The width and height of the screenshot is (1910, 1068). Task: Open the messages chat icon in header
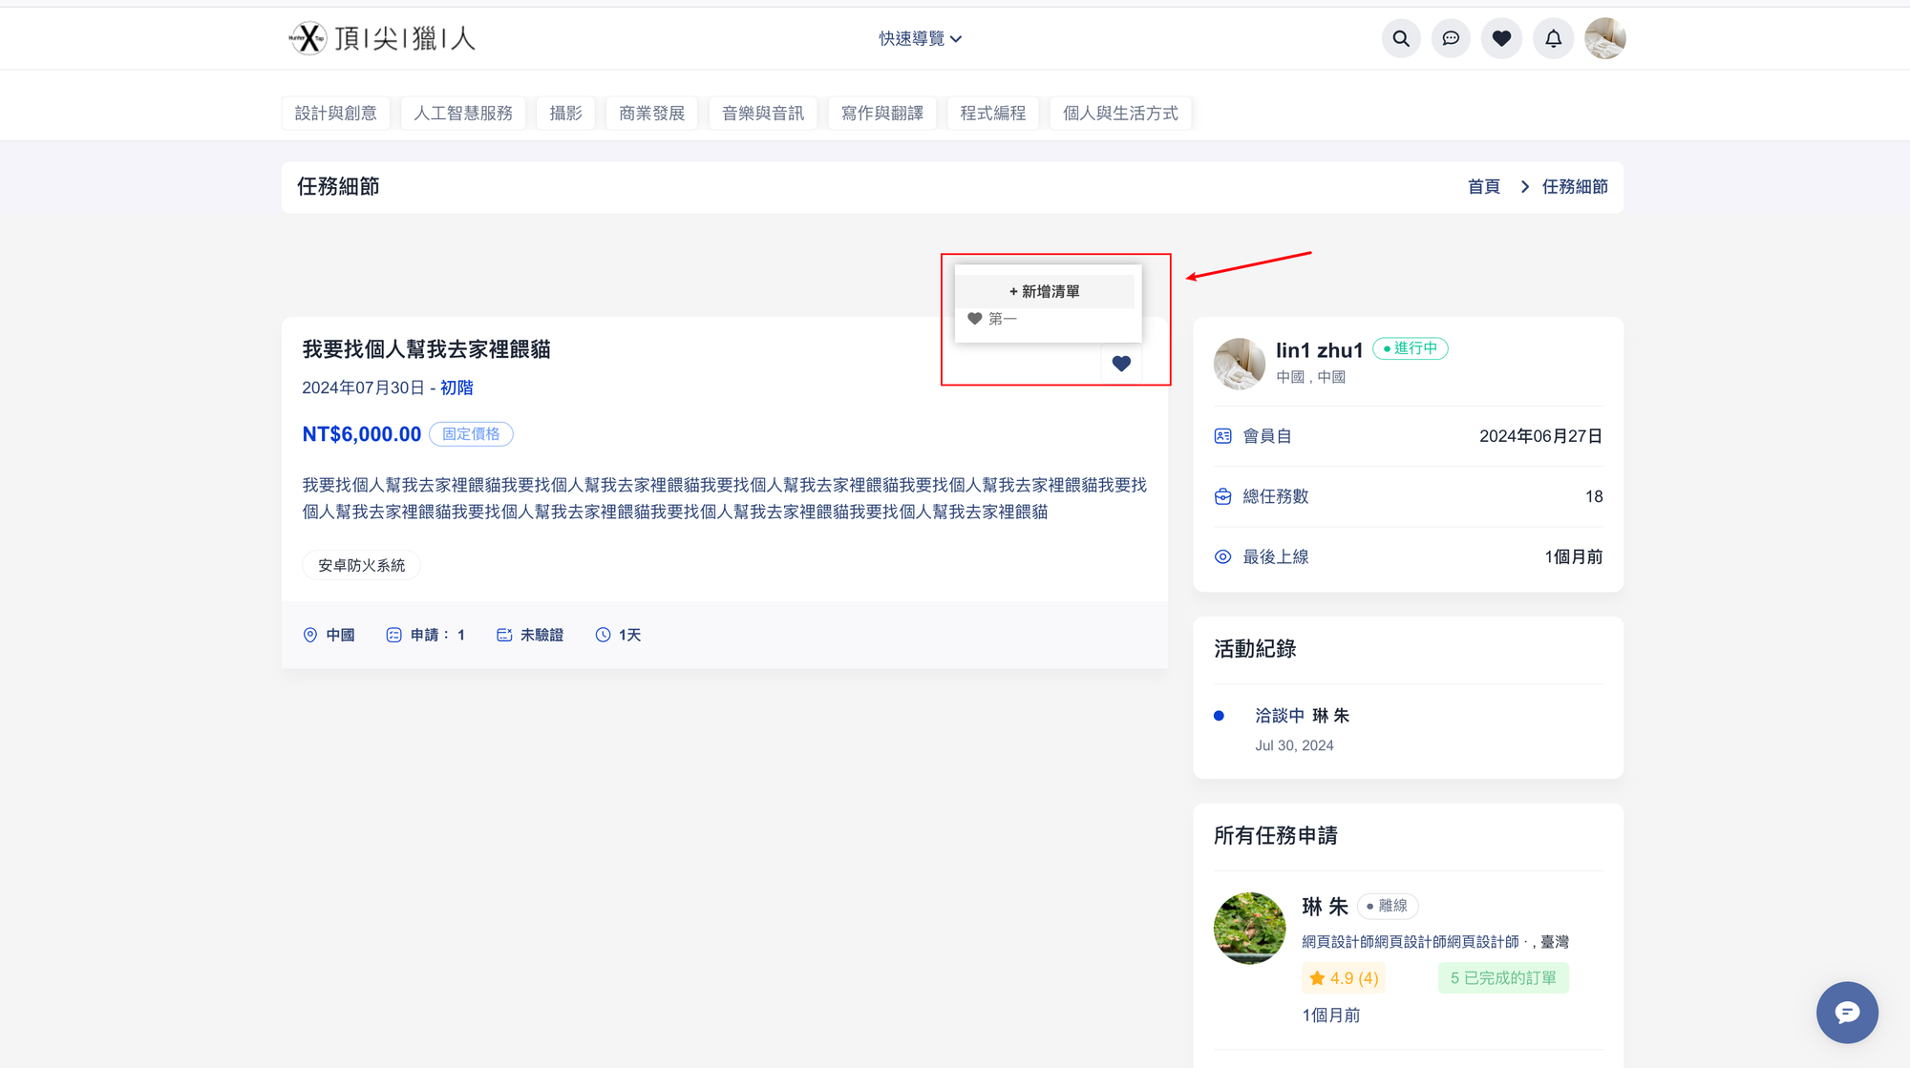tap(1451, 38)
